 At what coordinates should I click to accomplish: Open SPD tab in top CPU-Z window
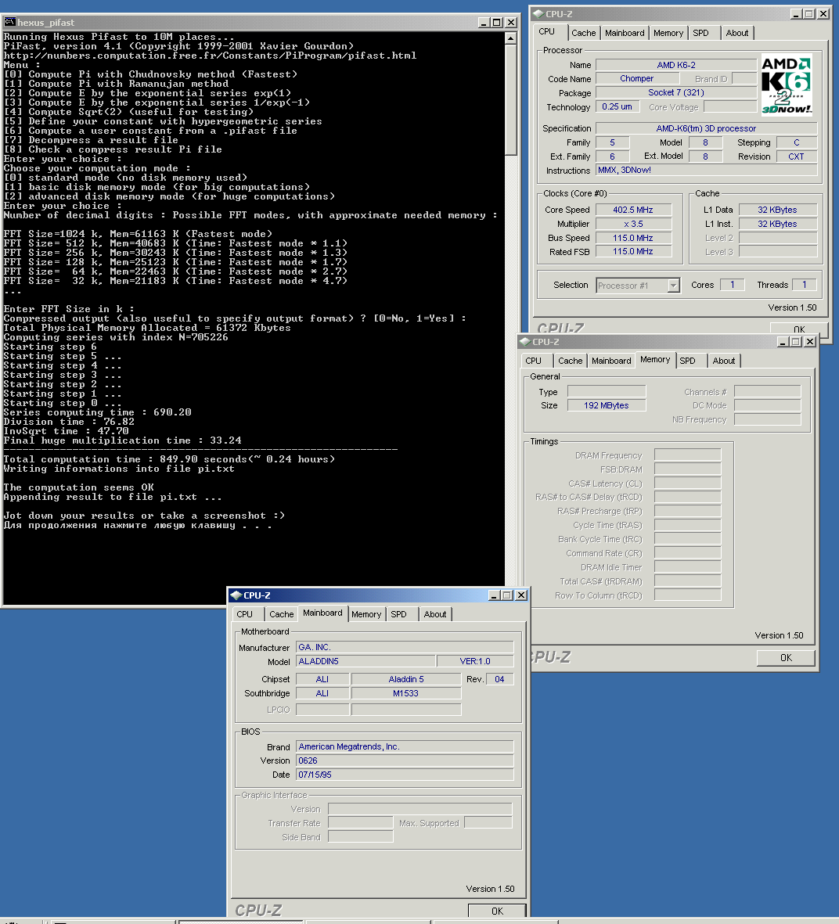pyautogui.click(x=701, y=33)
